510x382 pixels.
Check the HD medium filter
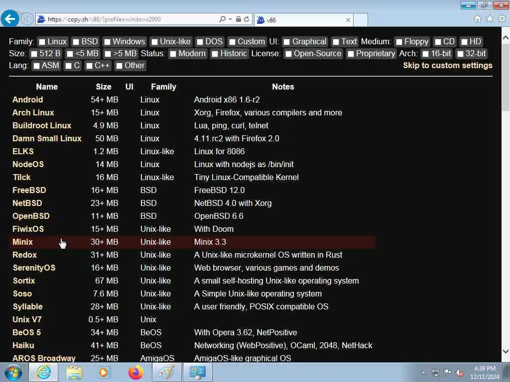point(465,42)
